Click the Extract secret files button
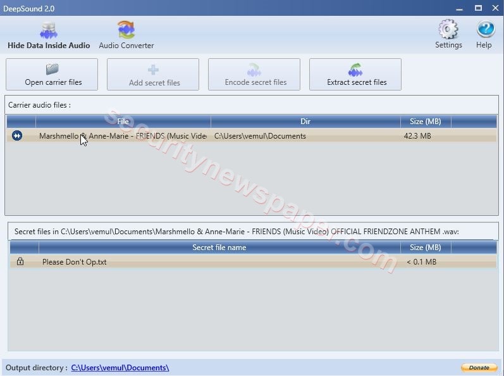 coord(355,74)
